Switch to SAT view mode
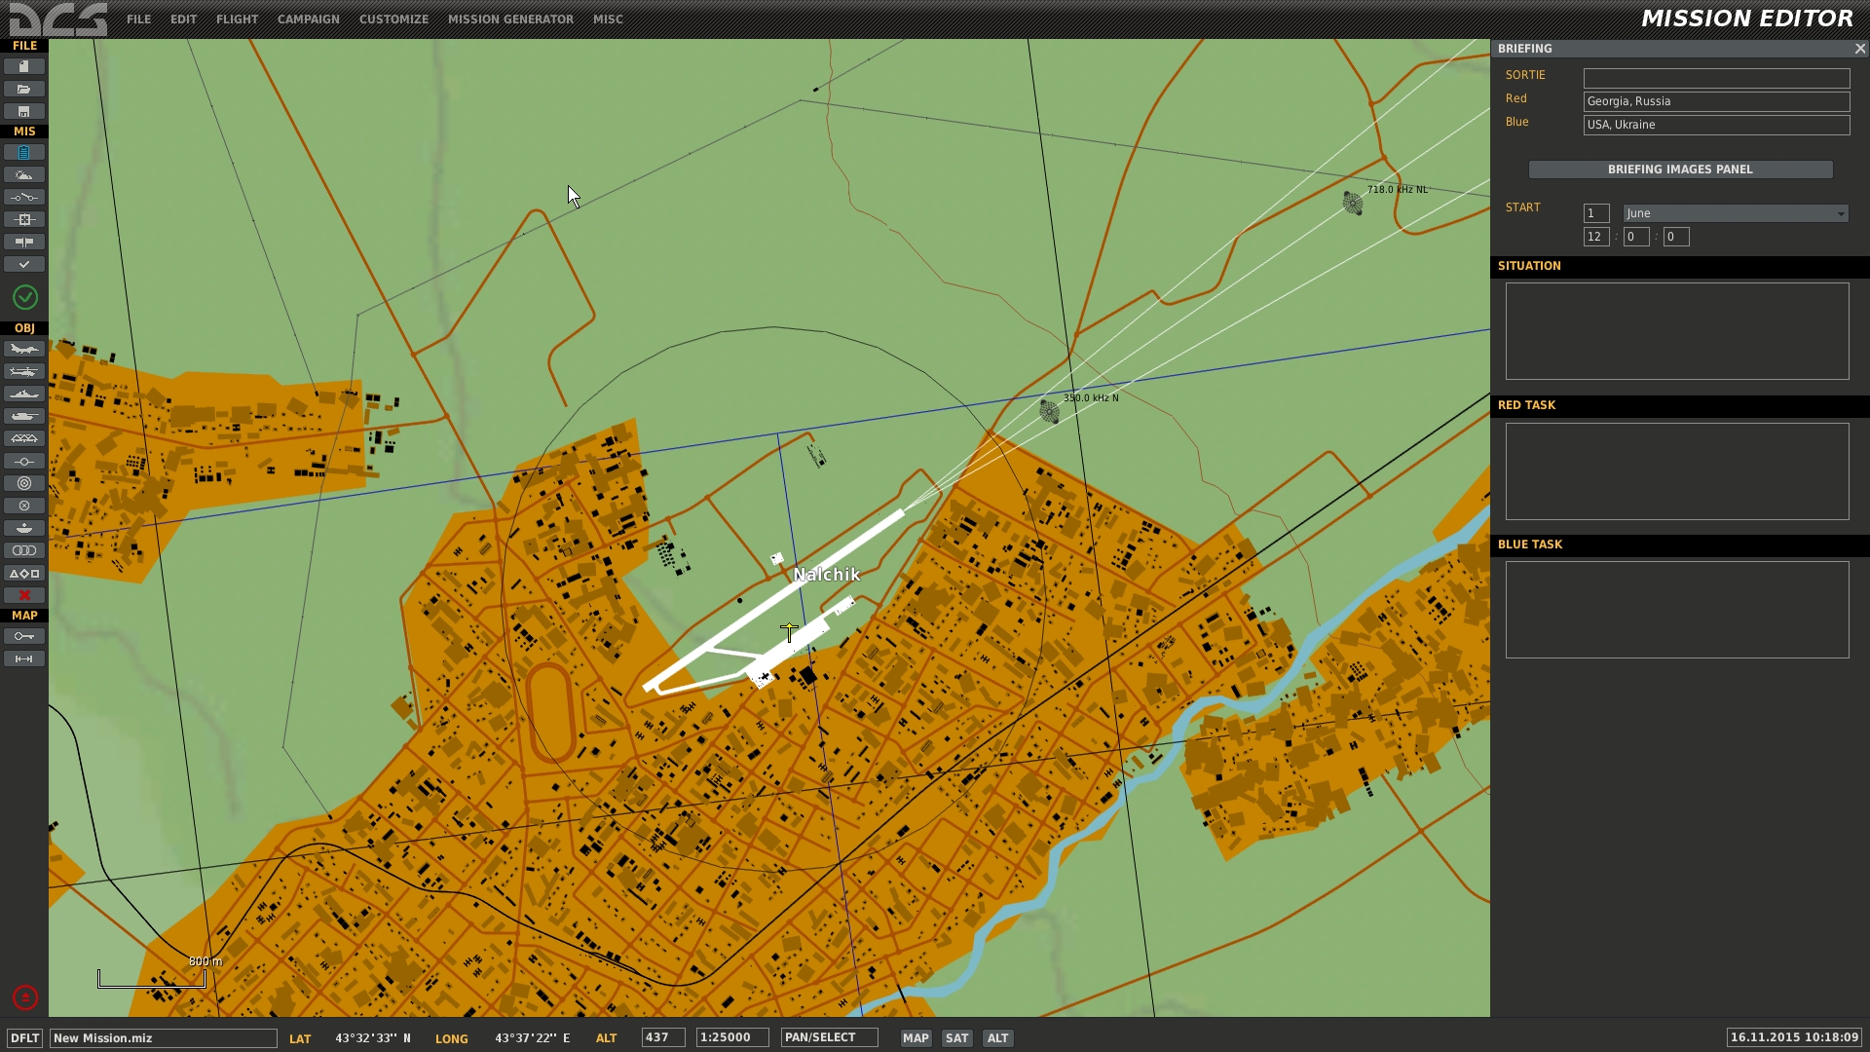1870x1052 pixels. 957,1038
